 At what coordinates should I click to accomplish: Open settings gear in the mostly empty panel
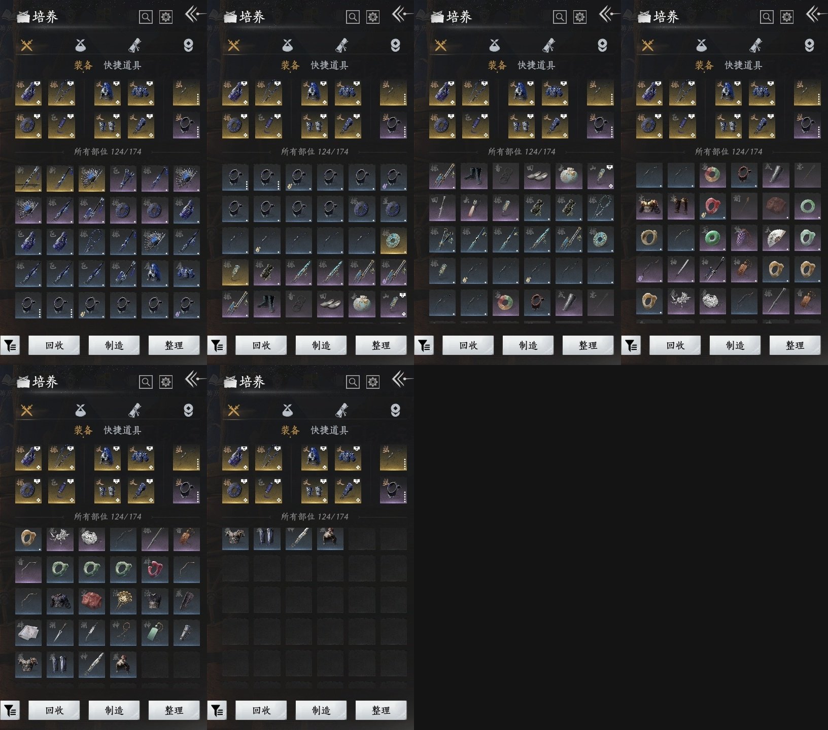(x=373, y=382)
